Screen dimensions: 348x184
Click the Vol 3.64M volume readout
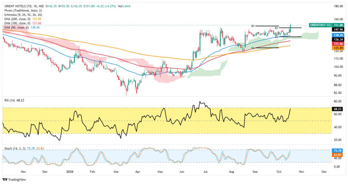tap(124, 6)
